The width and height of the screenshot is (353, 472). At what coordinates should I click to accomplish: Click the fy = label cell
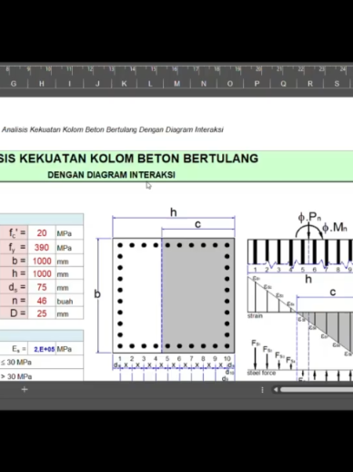click(x=14, y=247)
